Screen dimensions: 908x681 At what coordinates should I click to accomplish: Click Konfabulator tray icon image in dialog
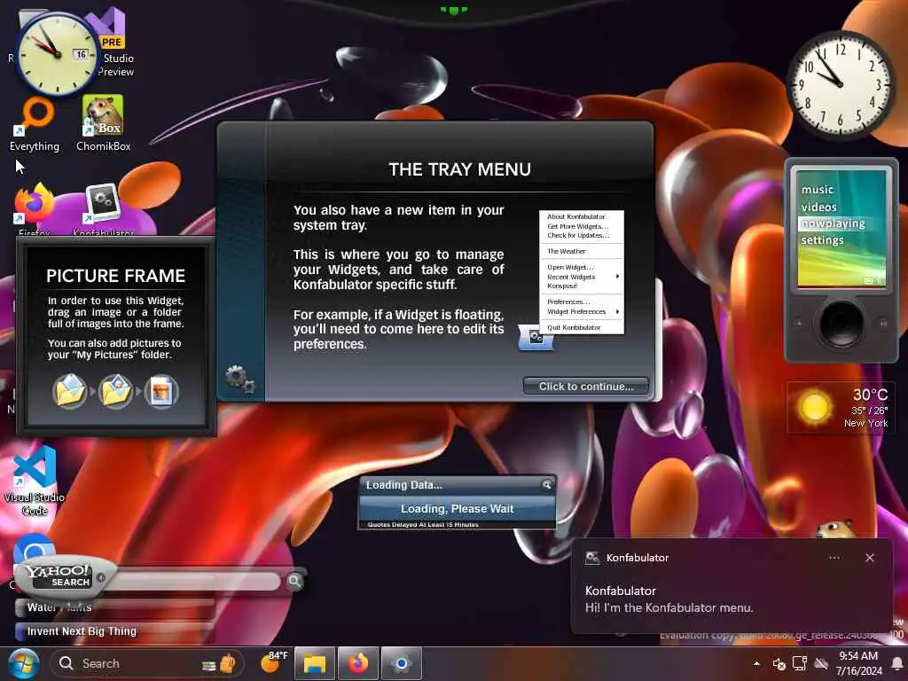click(536, 338)
